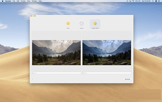Select the light mountain lake thumbnail

56,53
